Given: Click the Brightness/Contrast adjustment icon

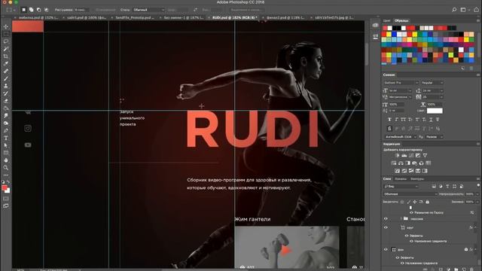Looking at the screenshot, I should click(x=397, y=156).
